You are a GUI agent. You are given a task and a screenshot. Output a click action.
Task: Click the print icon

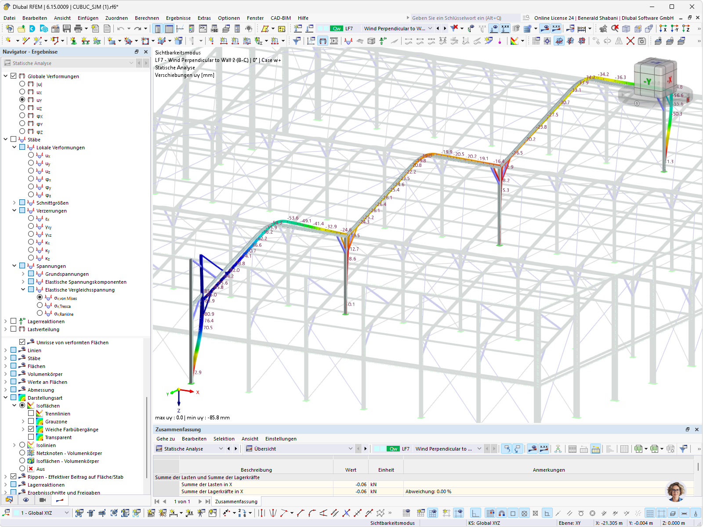point(78,29)
